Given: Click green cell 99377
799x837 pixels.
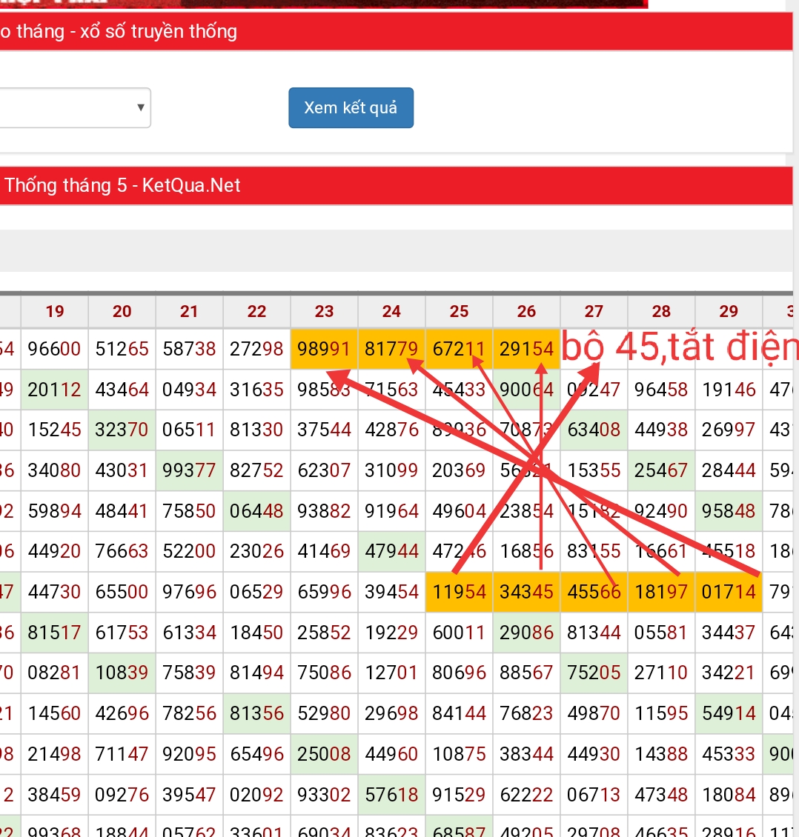Looking at the screenshot, I should coord(189,470).
